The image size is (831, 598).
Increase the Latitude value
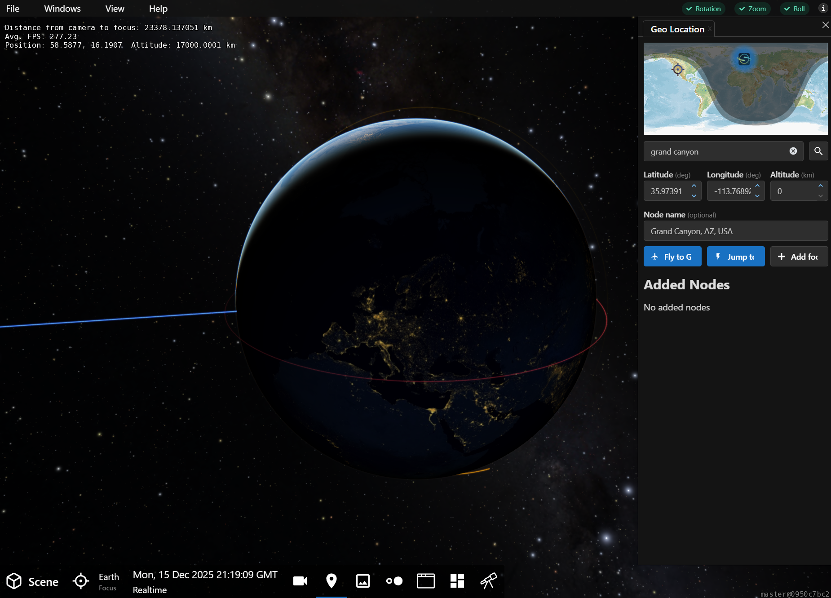[694, 186]
